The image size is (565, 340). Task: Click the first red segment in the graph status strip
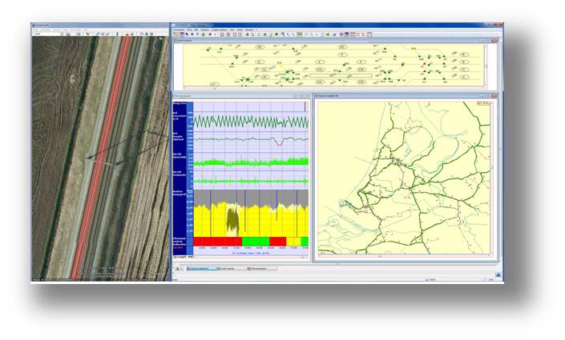click(218, 241)
